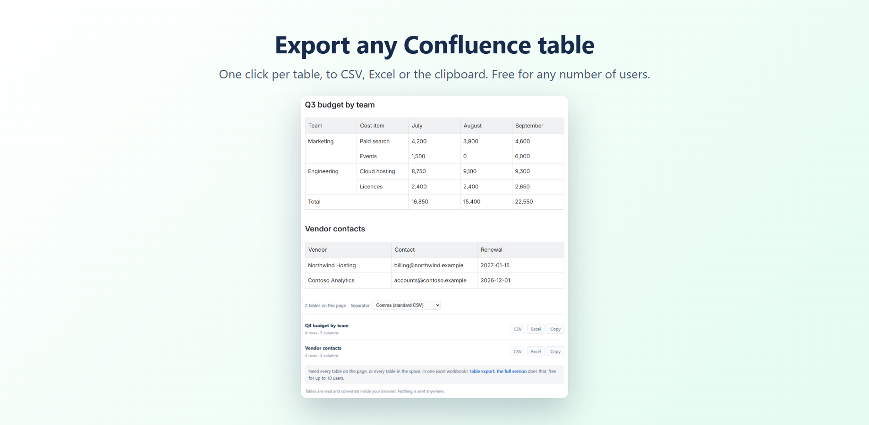
Task: Click the "Cloud hosting" cell
Action: [x=383, y=171]
